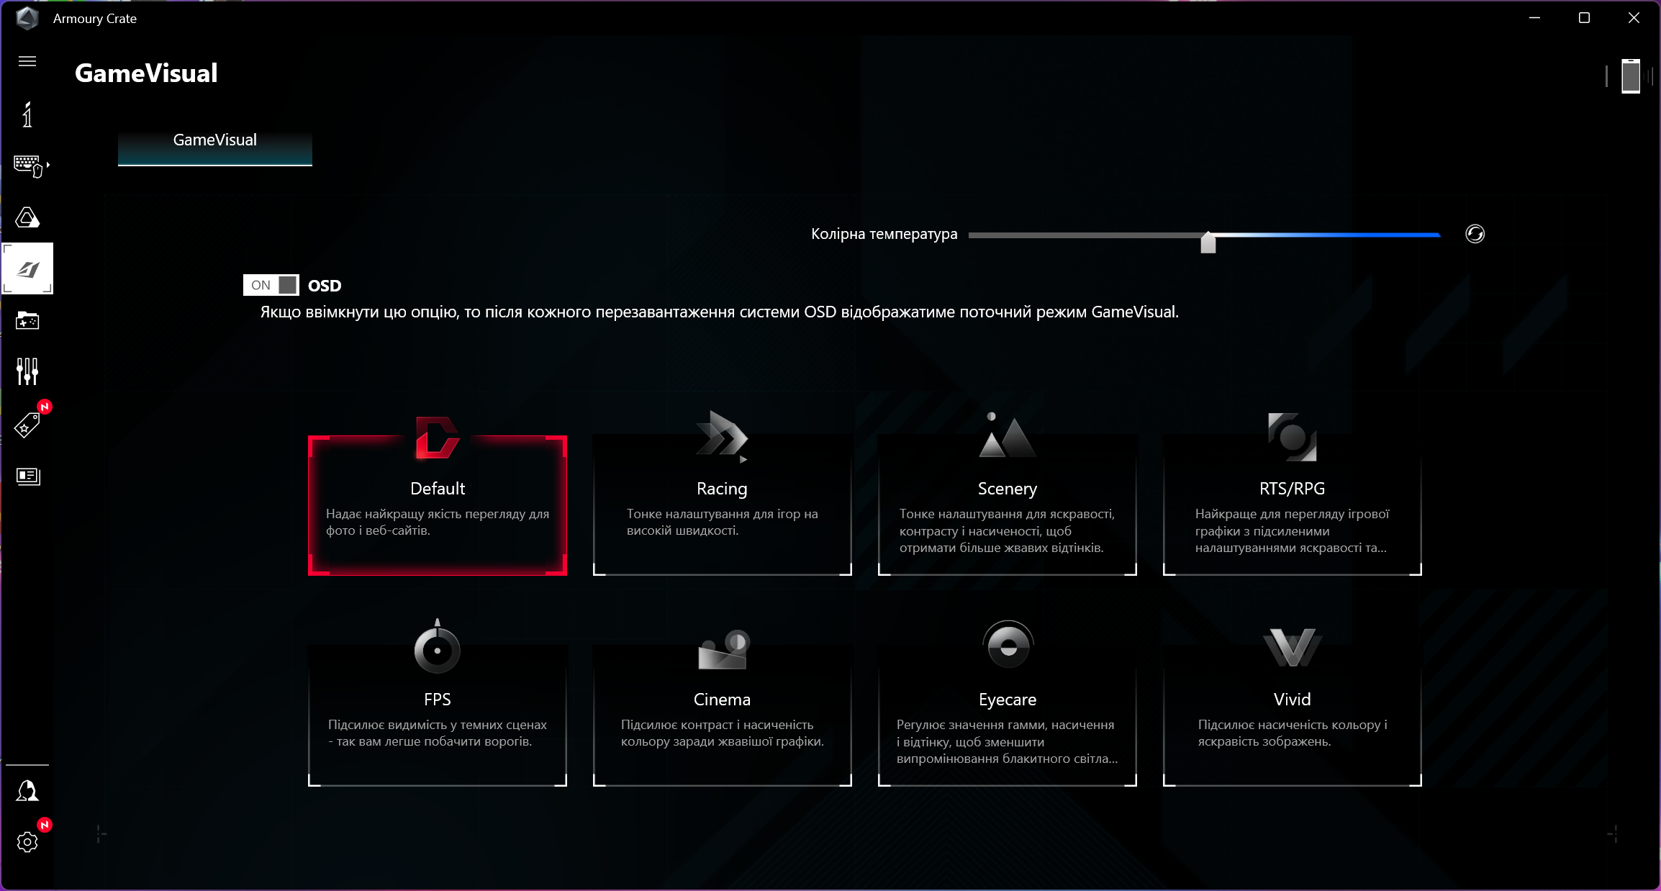Click the color temperature slider handle
The height and width of the screenshot is (891, 1661).
click(x=1208, y=243)
